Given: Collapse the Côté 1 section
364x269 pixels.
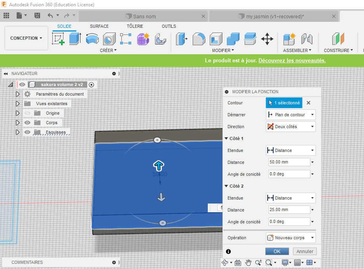Looking at the screenshot, I should [x=226, y=138].
